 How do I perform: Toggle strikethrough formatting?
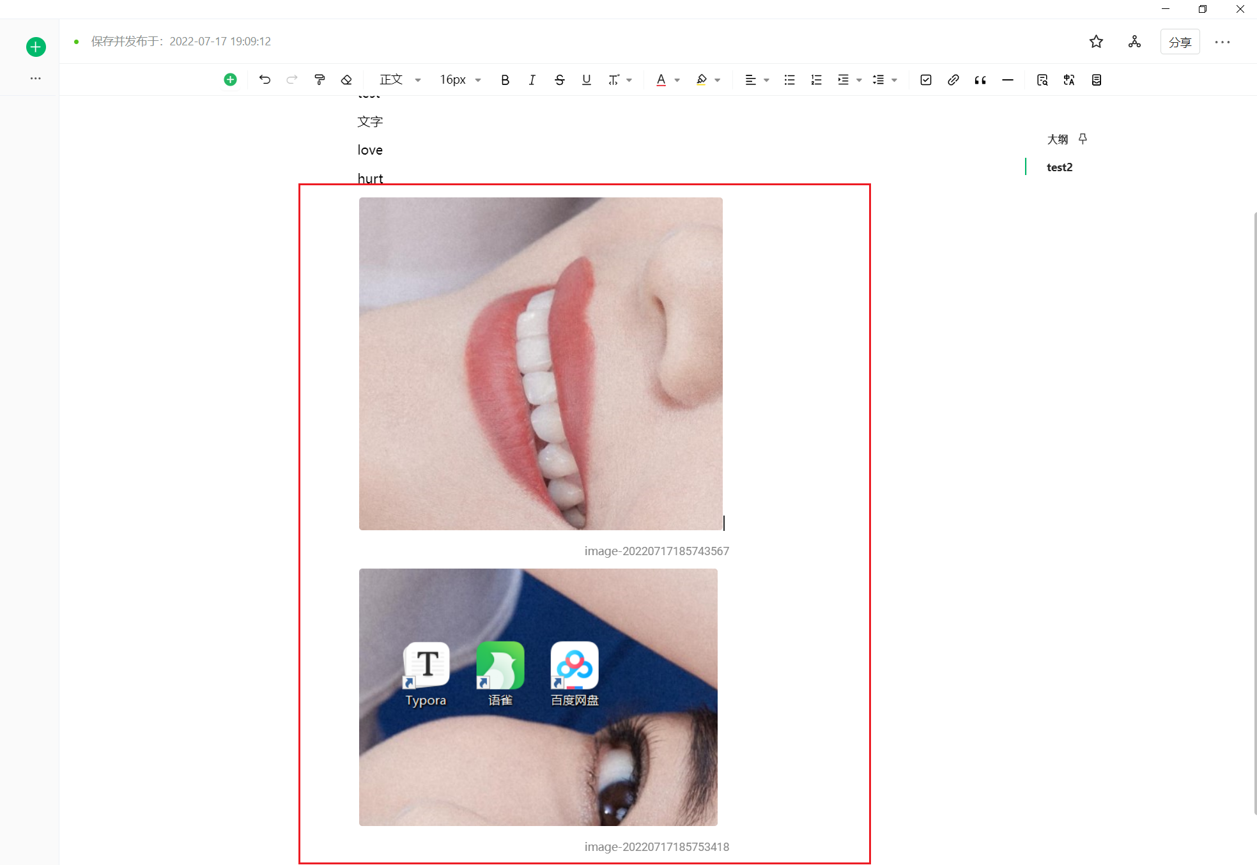pos(559,80)
